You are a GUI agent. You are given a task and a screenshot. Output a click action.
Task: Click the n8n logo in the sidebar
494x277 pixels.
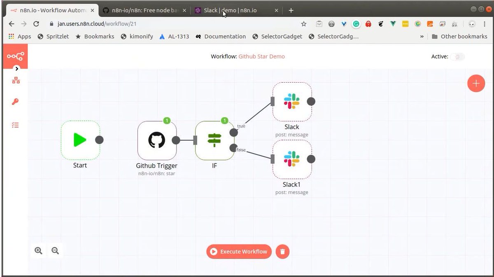(x=15, y=56)
